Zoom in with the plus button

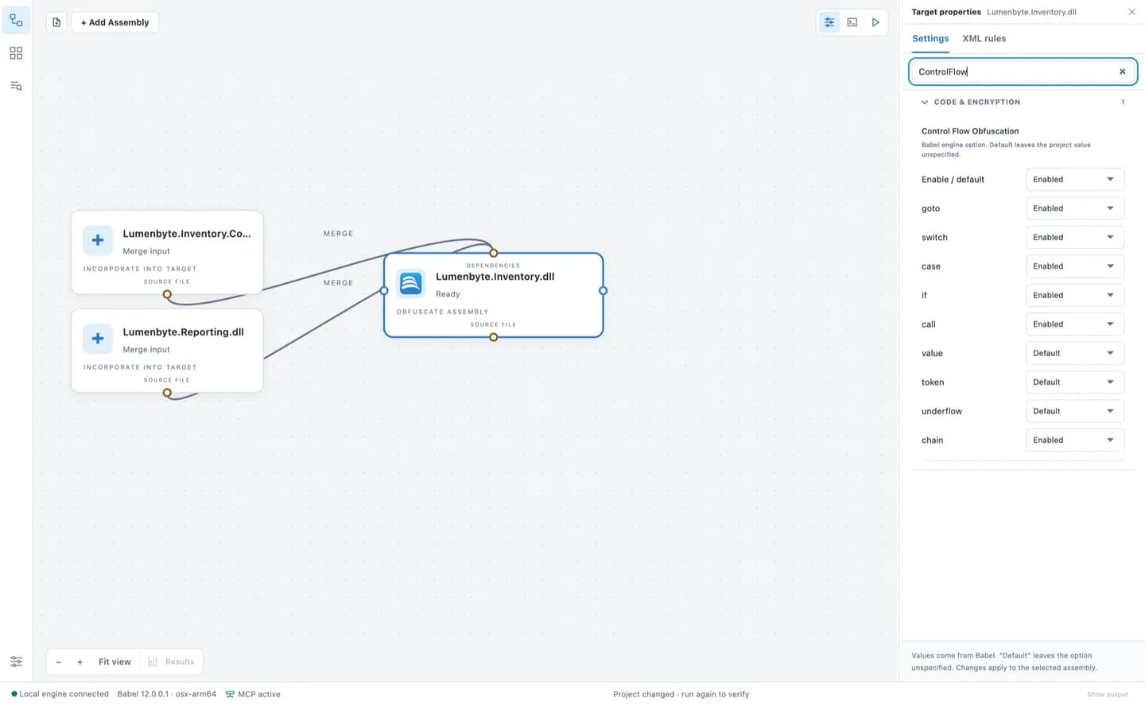point(80,661)
